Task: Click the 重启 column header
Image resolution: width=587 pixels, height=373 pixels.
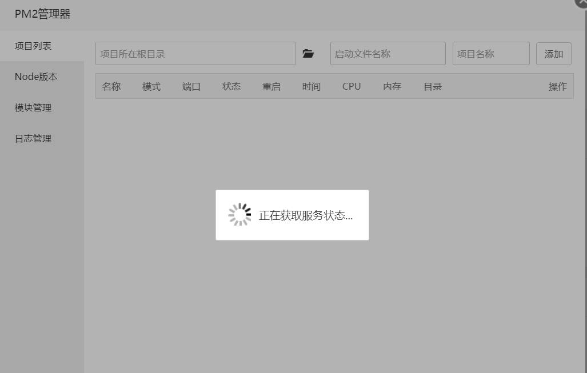Action: 271,86
